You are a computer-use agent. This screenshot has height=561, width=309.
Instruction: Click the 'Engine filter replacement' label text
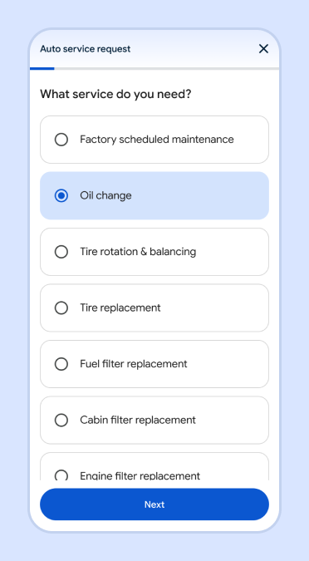click(x=140, y=476)
